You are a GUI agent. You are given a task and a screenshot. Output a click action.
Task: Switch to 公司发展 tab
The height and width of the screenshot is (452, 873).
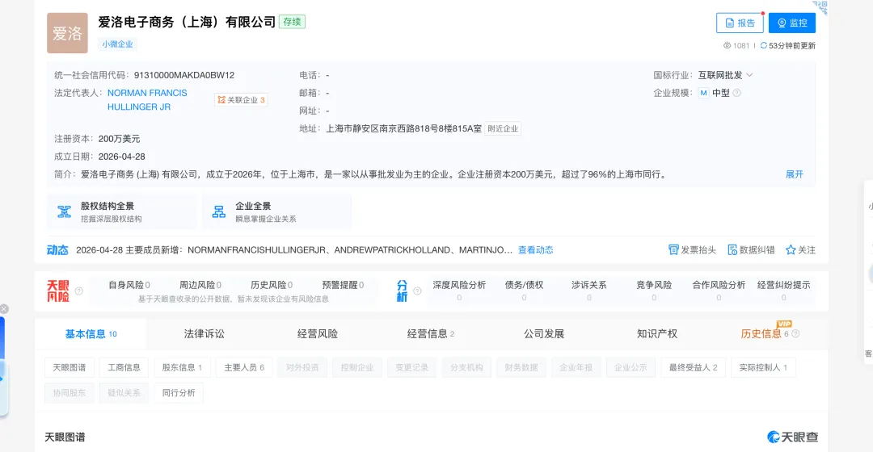click(x=544, y=334)
